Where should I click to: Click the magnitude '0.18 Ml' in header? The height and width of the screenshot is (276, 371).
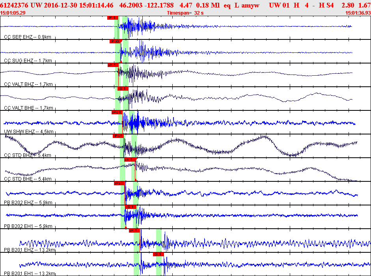point(208,5)
